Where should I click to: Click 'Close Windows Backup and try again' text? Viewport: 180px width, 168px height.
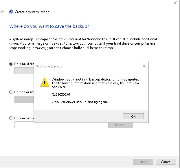[80, 102]
